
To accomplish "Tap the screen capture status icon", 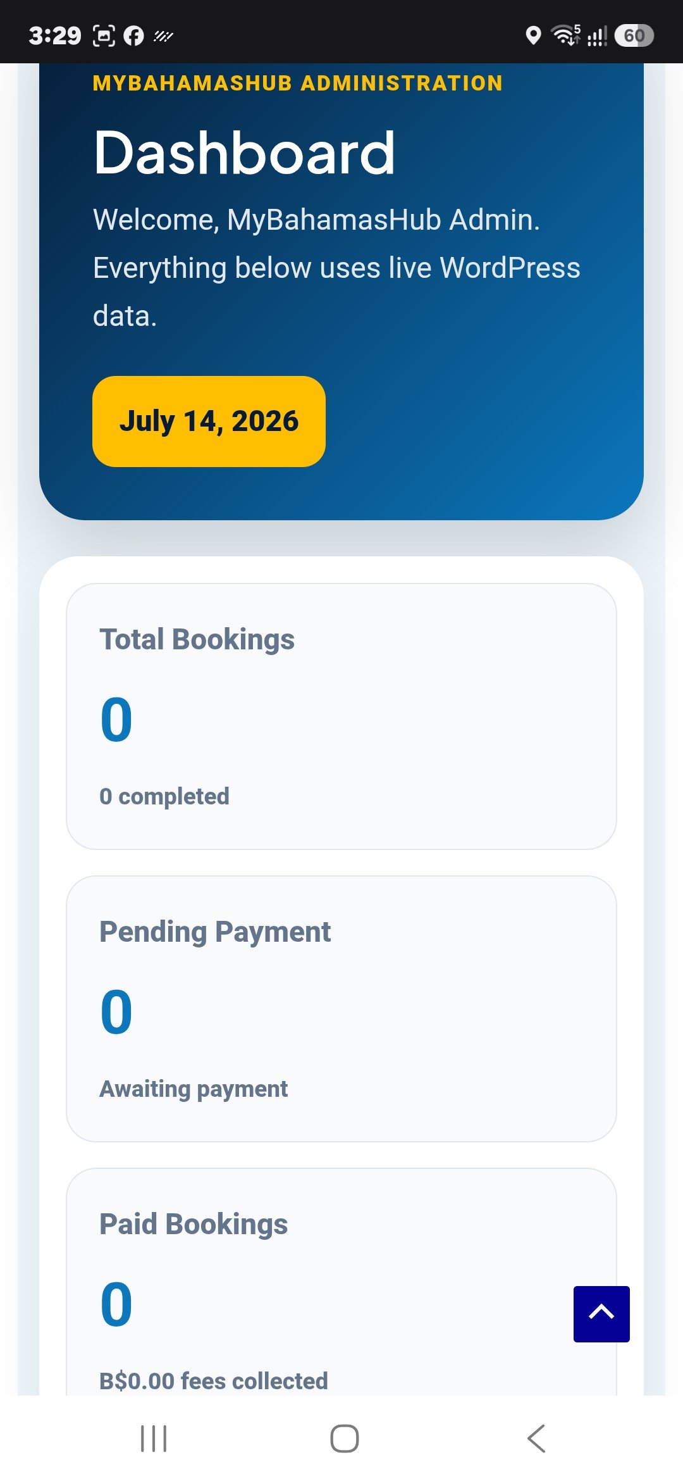I will (104, 35).
